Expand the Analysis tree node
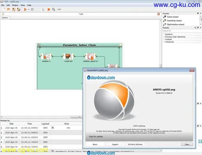 click(x=164, y=39)
